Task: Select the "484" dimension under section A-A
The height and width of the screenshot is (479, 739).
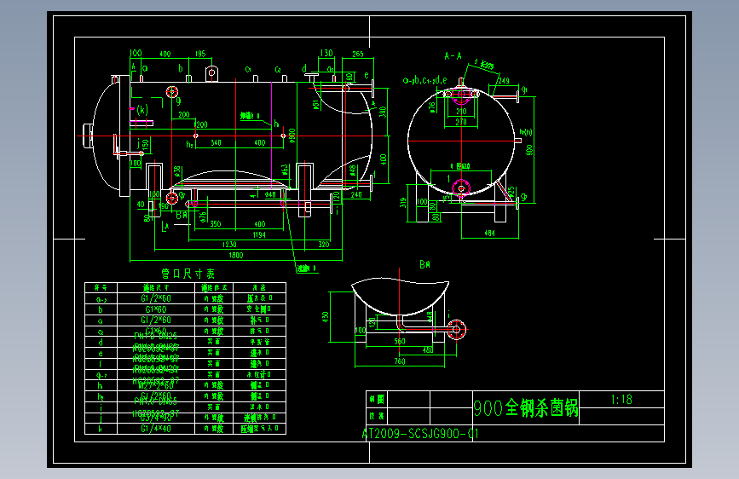Action: (x=489, y=233)
